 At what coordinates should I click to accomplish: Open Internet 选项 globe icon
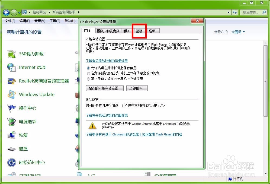[12, 67]
